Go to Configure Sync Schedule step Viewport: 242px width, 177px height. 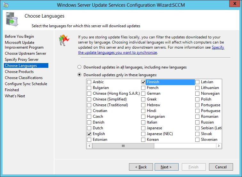point(26,84)
